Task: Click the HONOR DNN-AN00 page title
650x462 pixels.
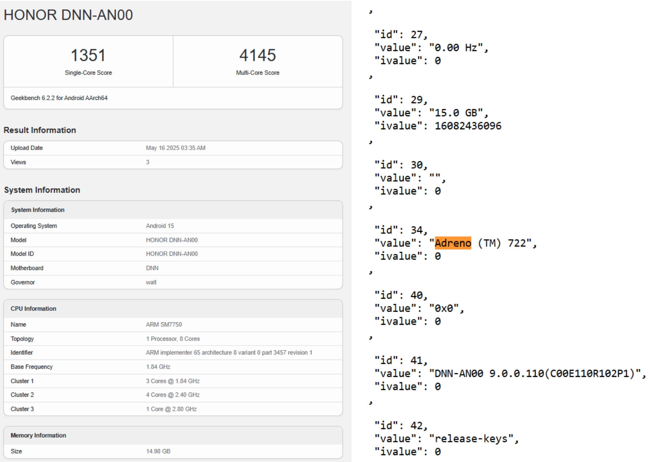Action: (x=68, y=15)
